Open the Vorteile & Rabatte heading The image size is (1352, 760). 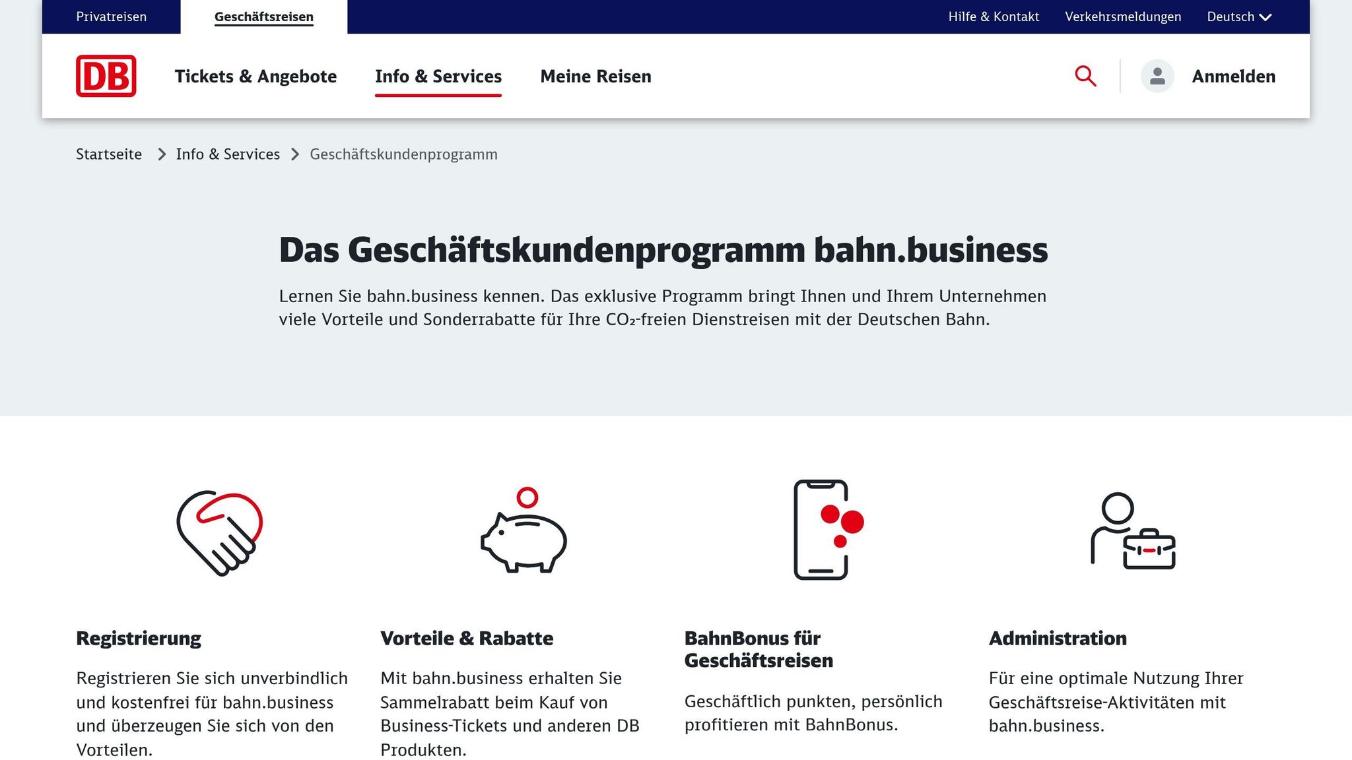click(x=467, y=638)
